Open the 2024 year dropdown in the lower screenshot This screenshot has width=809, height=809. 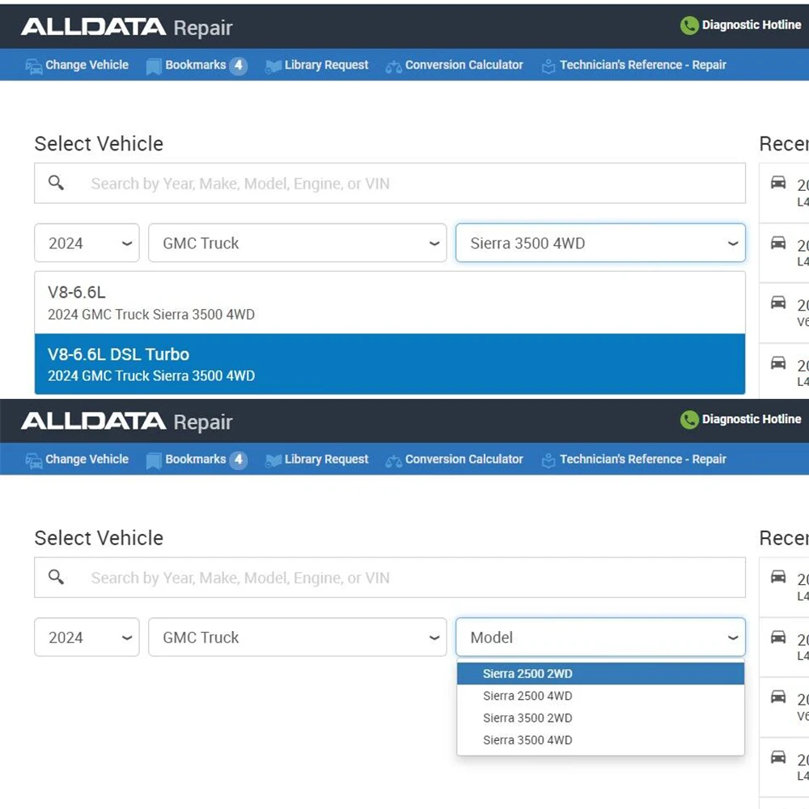tap(87, 637)
